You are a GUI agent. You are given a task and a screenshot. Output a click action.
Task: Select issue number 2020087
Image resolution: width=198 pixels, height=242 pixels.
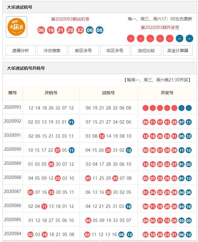coord(13,191)
